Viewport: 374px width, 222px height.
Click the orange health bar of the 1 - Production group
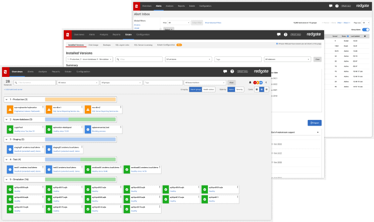coord(80,99)
